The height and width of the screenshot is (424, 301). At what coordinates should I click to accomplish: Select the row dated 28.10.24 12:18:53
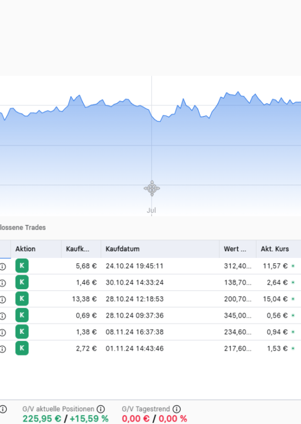coord(150,299)
